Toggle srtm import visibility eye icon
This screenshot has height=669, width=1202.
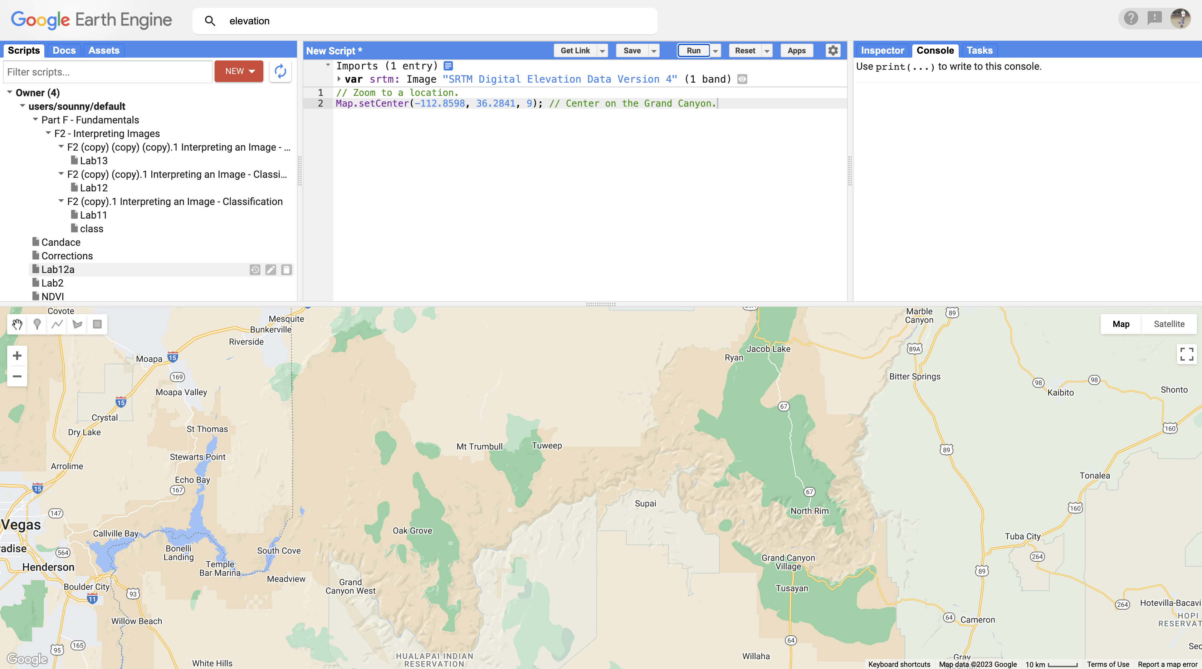coord(742,79)
